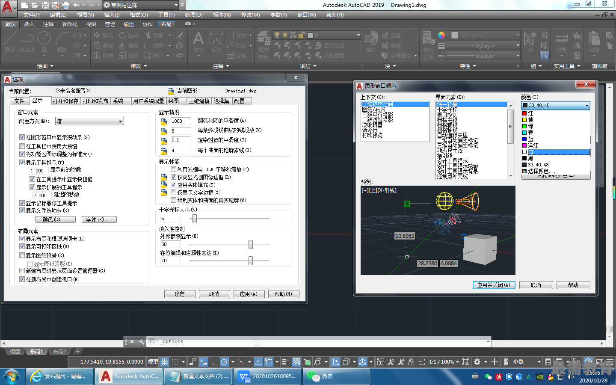Open 配色方案 color scheme dropdown
Viewport: 616px width, 385px height.
(89, 121)
